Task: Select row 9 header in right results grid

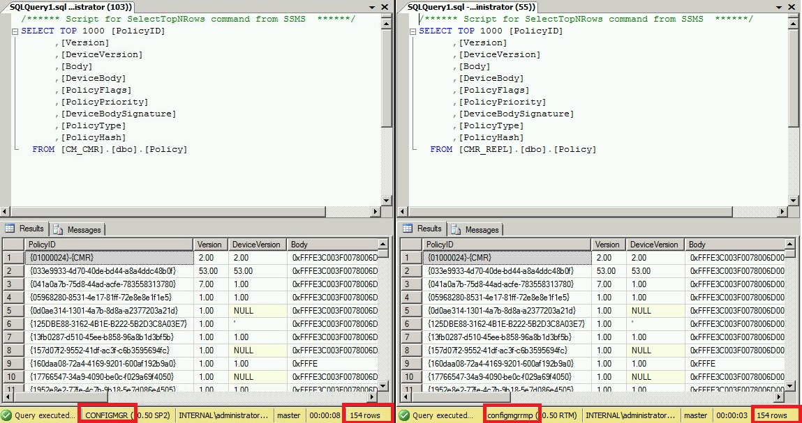Action: (410, 364)
